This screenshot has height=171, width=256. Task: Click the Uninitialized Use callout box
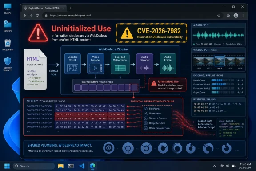click(x=168, y=85)
